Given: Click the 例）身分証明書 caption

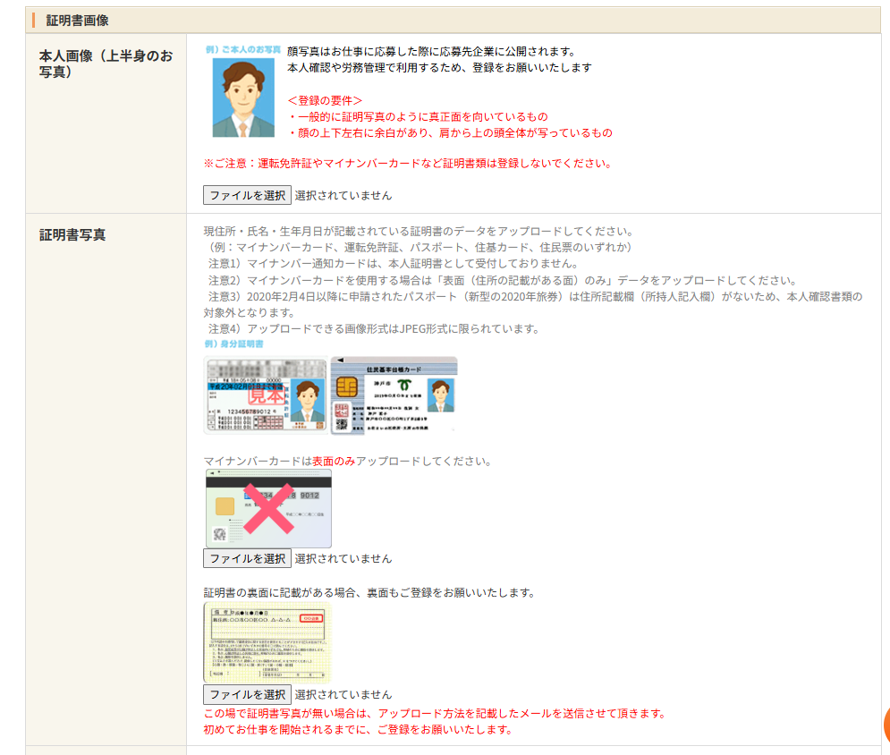Looking at the screenshot, I should coord(233,344).
